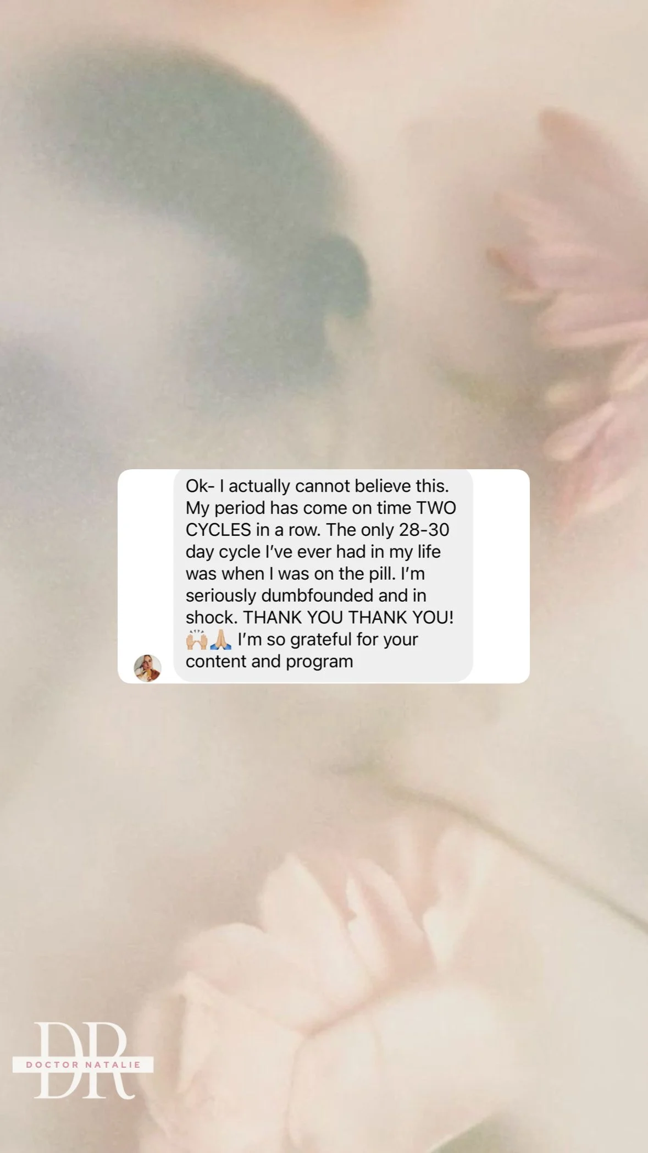Click the folded praying hands emoji
This screenshot has width=648, height=1153.
pyautogui.click(x=220, y=640)
